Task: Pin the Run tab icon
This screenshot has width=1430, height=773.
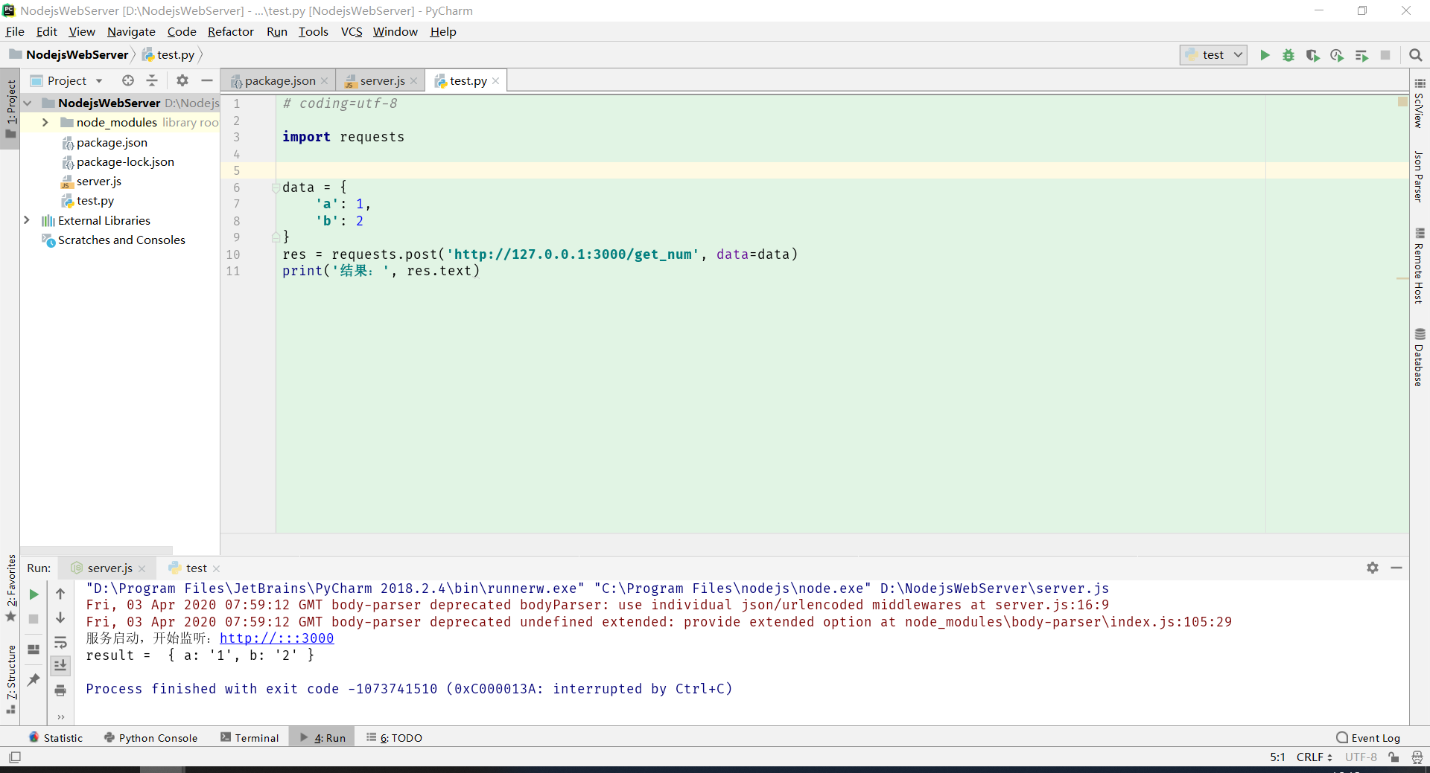Action: [x=34, y=679]
